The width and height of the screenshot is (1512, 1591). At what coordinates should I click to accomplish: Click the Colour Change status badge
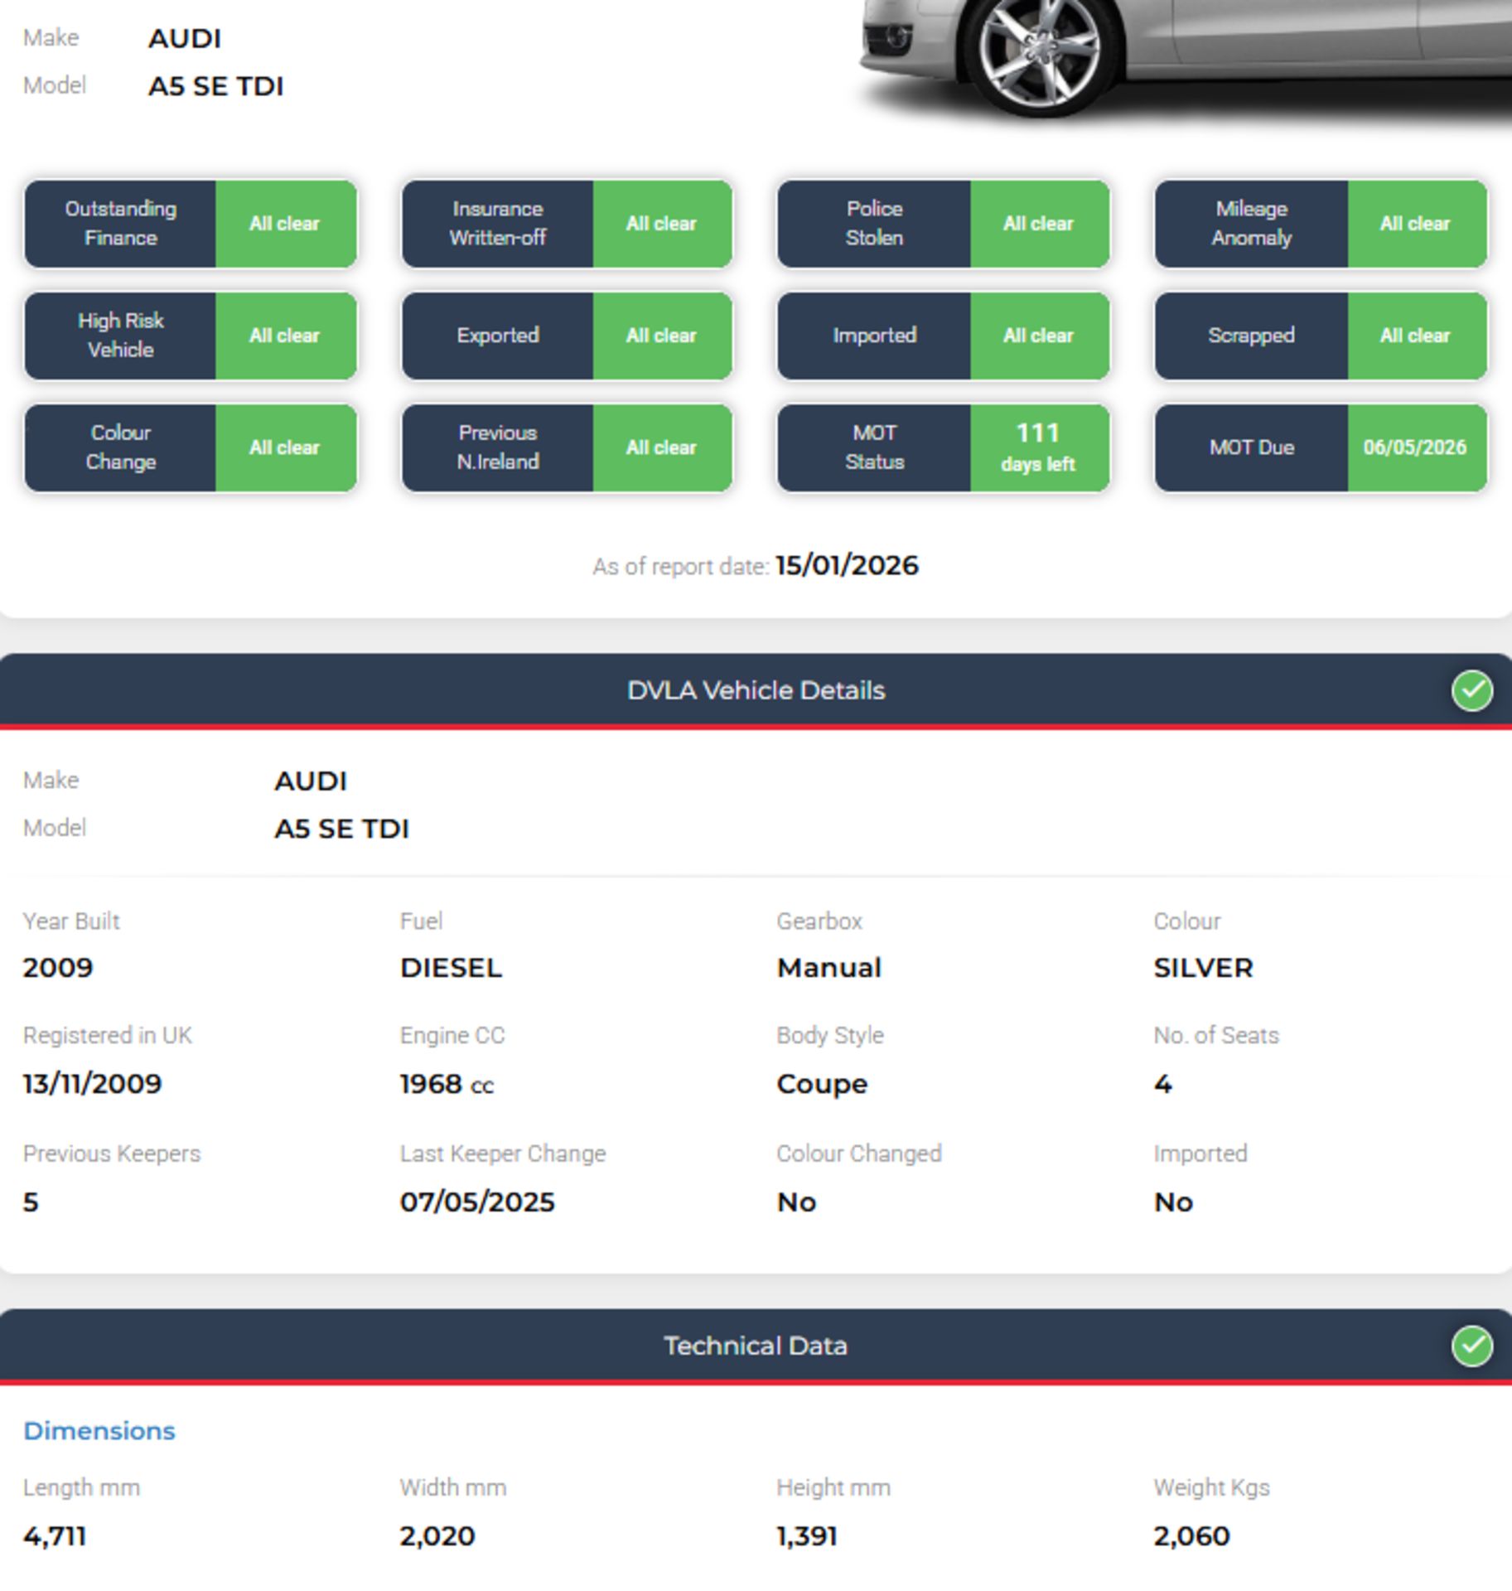(x=191, y=447)
